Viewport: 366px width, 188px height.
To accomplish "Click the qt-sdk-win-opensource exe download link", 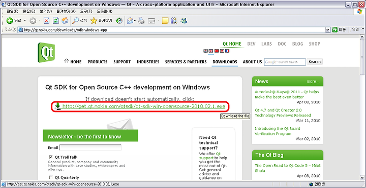I will coord(144,106).
